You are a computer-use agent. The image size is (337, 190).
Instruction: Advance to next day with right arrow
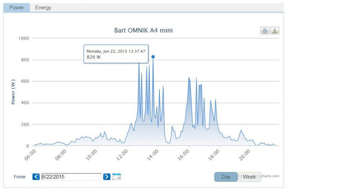tap(107, 176)
